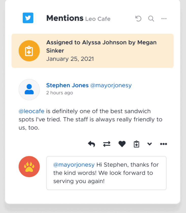This screenshot has width=186, height=213.
Task: Open Stephen Jones profile name link
Action: click(67, 85)
